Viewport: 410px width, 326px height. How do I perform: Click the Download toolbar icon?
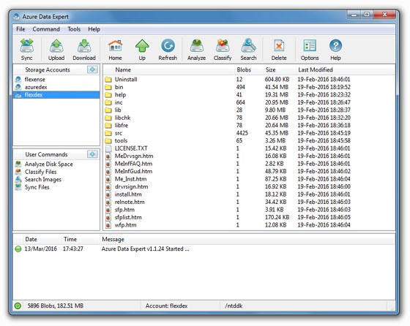(x=84, y=50)
